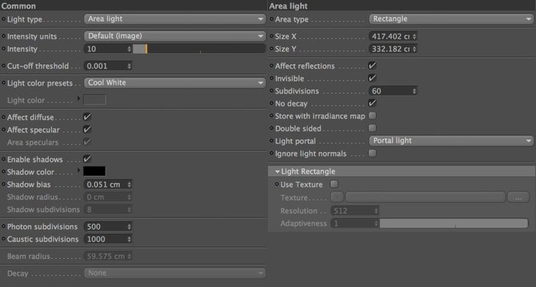Click the area light Subdivisions stepper arrows
This screenshot has width=536, height=287.
click(x=414, y=91)
